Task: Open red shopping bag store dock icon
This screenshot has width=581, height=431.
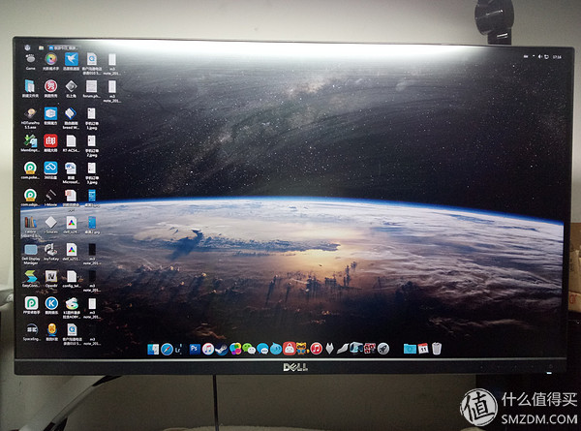Action: click(289, 349)
